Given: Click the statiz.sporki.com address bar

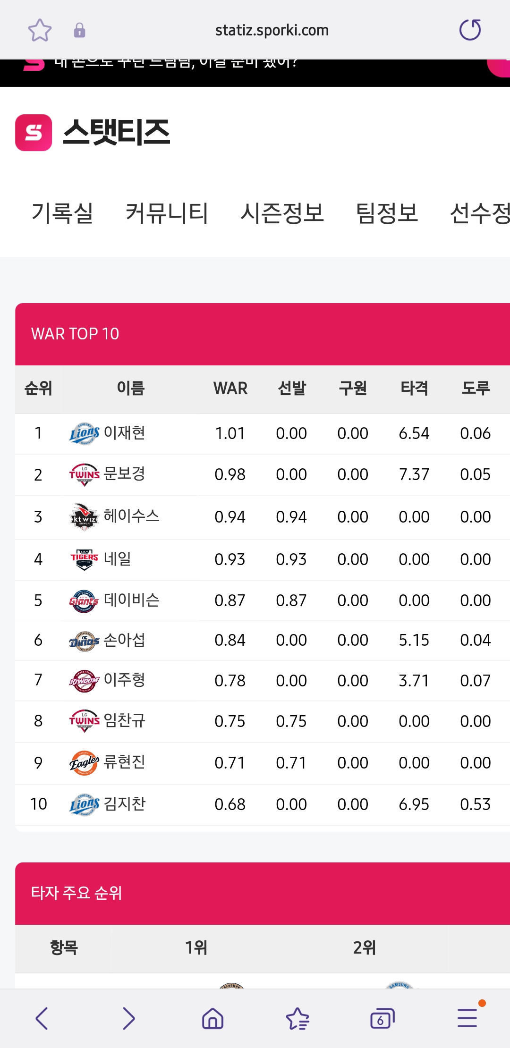Looking at the screenshot, I should pos(272,30).
